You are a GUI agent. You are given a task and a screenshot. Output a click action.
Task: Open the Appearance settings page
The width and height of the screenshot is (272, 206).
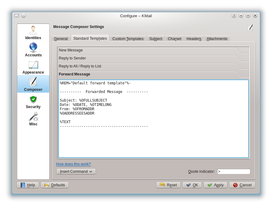33,67
